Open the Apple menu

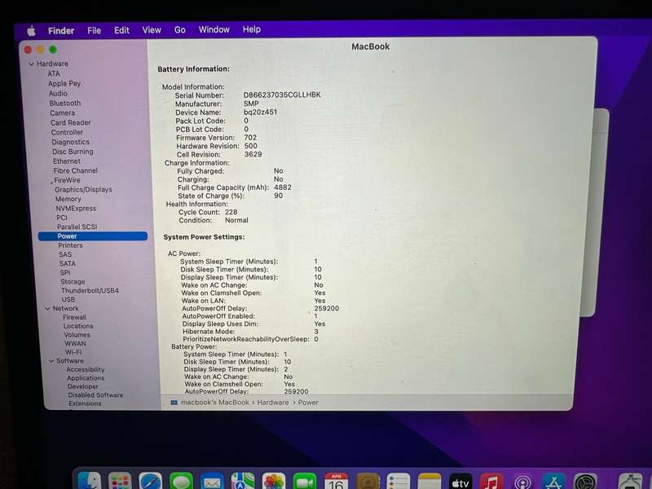click(31, 31)
